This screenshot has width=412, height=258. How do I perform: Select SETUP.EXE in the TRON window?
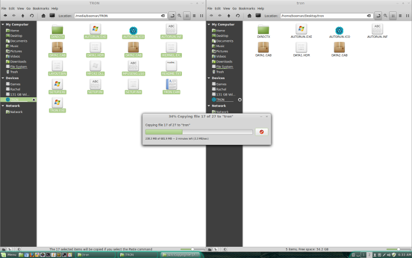[x=57, y=86]
